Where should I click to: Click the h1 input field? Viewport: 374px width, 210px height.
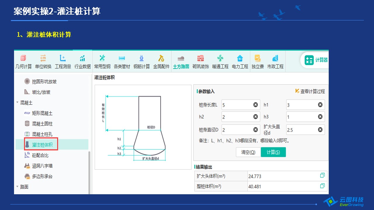coord(305,105)
